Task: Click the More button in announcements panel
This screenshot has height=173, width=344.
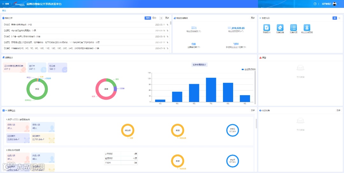Action: pyautogui.click(x=339, y=110)
